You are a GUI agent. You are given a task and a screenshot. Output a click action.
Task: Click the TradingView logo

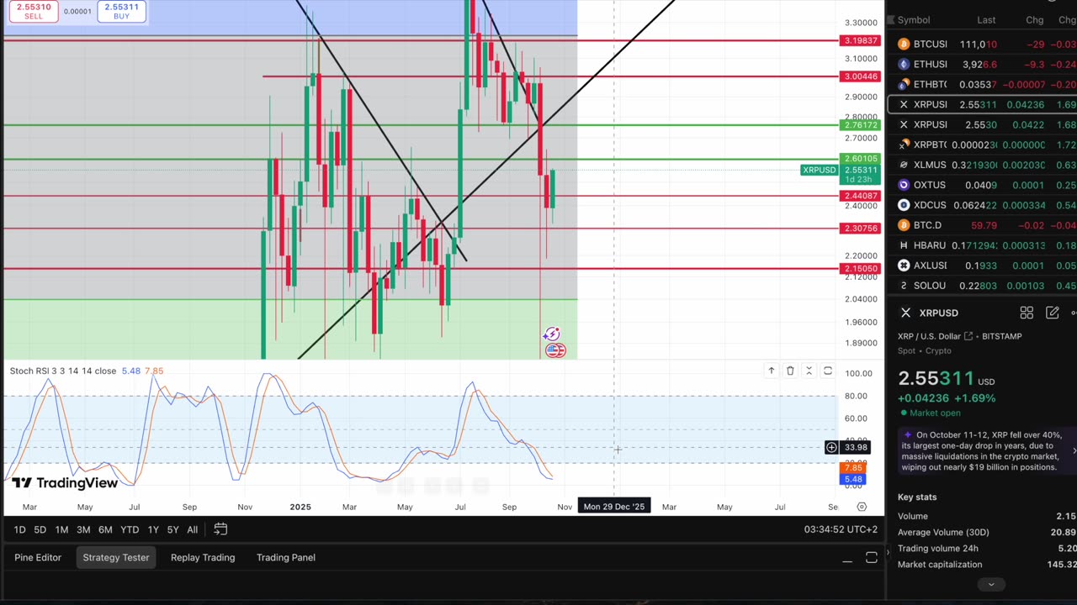tap(65, 483)
